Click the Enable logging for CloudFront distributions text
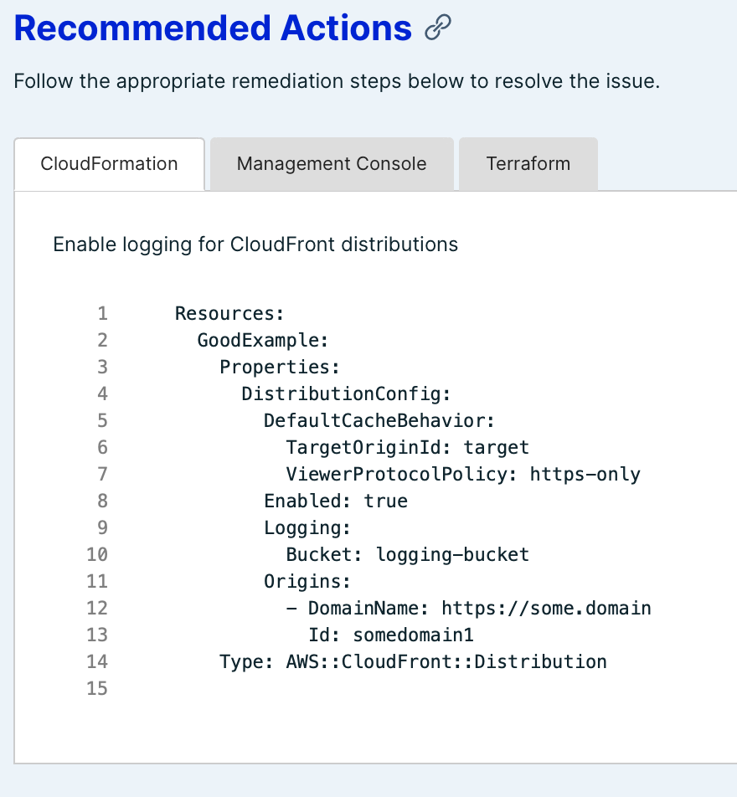This screenshot has height=797, width=737. pos(255,244)
